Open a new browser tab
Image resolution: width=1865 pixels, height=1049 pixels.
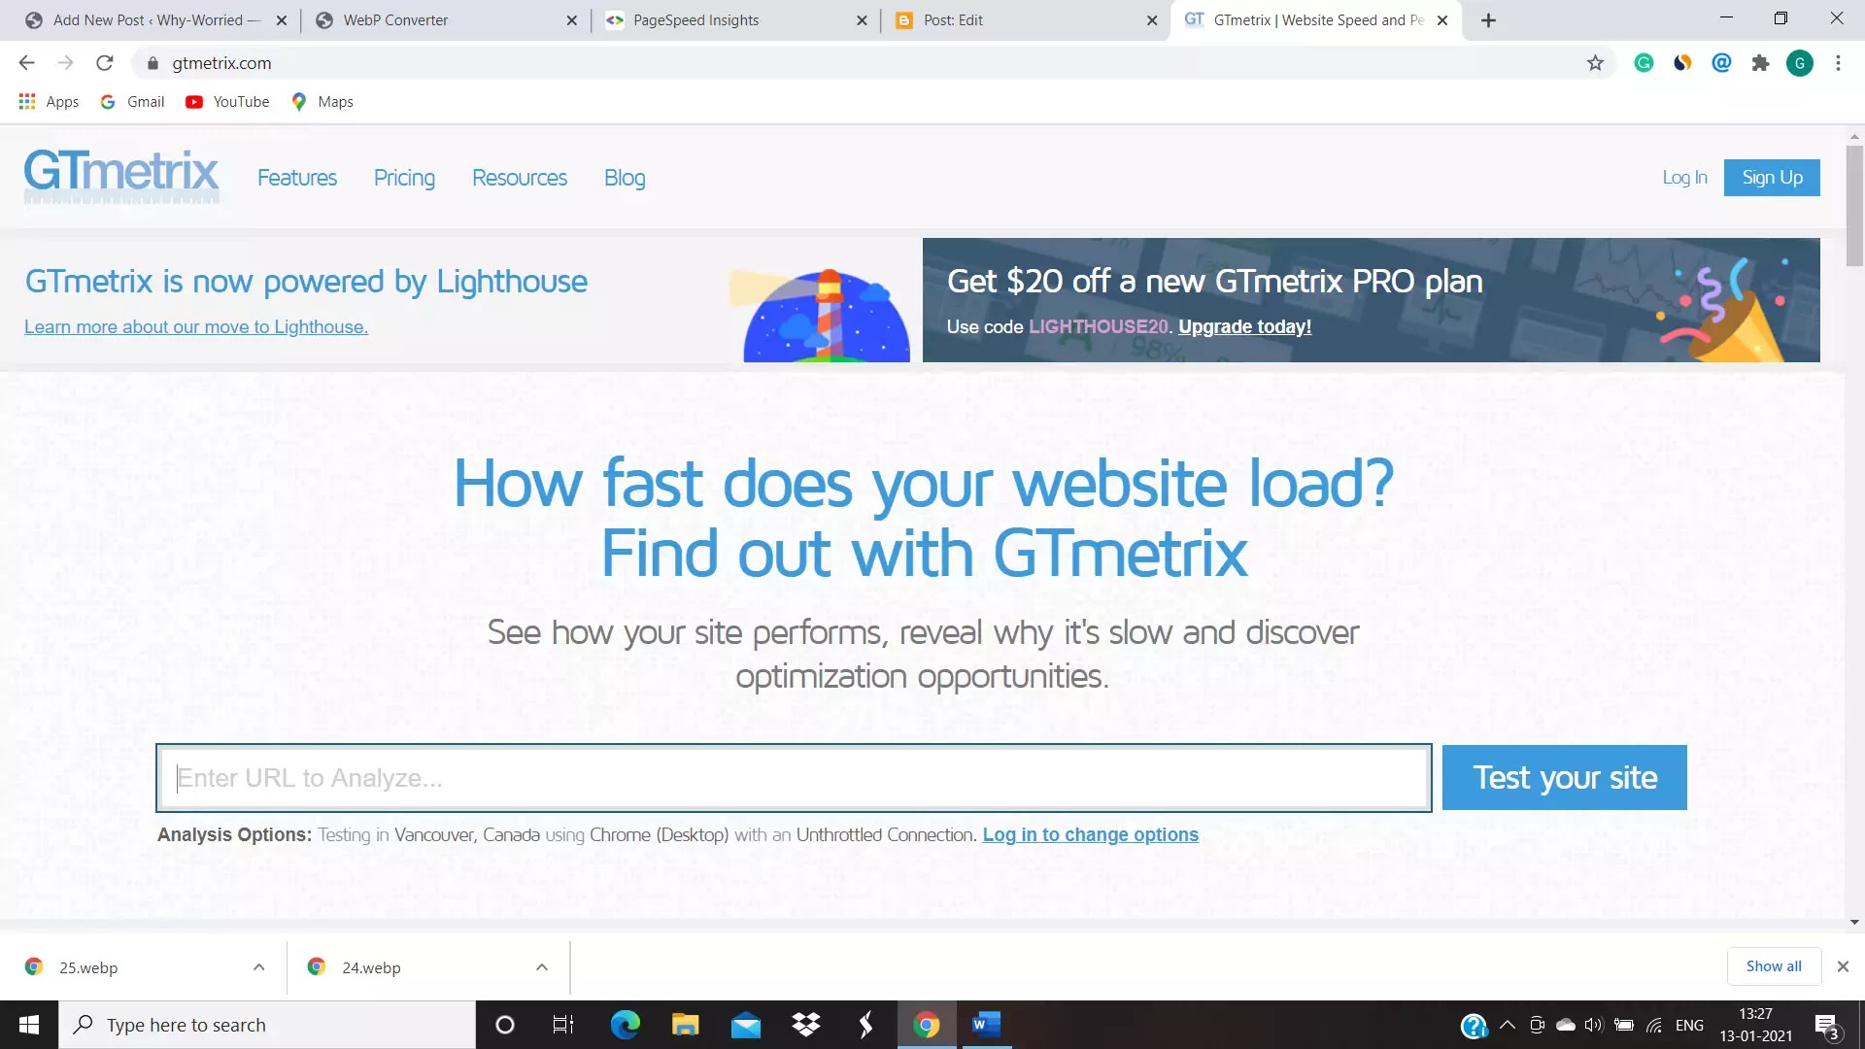pos(1488,20)
